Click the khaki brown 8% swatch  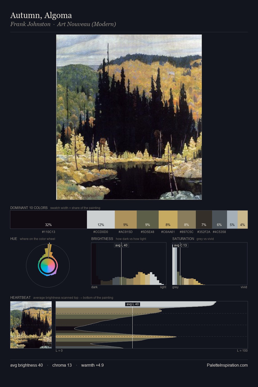tap(187, 220)
